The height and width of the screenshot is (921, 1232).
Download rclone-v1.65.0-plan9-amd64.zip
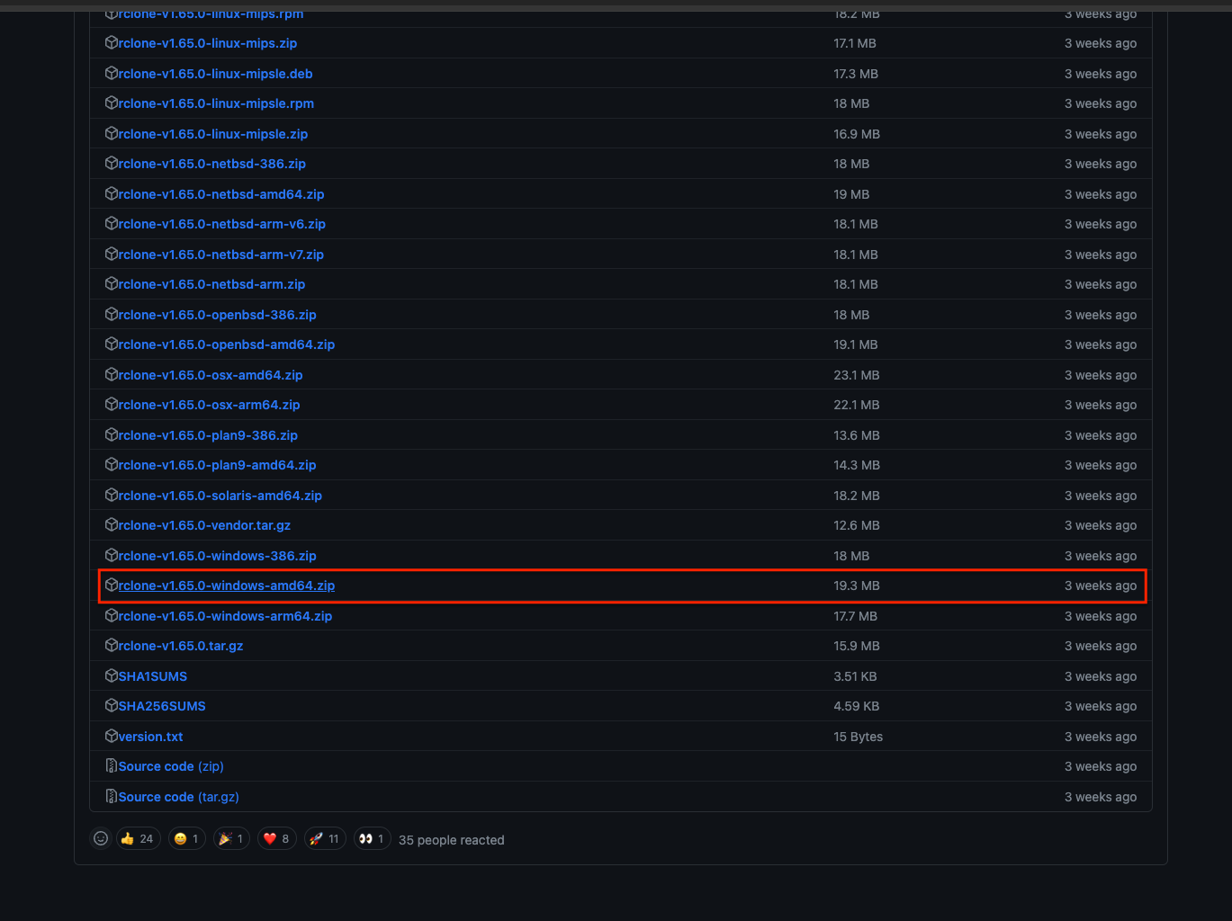point(217,465)
